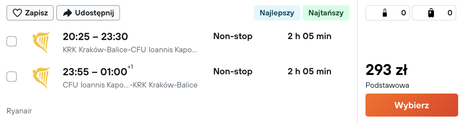
Task: Click the Ryanair harp logo for outbound flight
Action: pos(41,43)
